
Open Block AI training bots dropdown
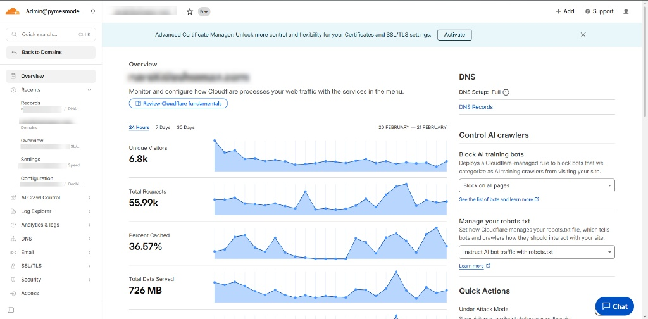537,185
